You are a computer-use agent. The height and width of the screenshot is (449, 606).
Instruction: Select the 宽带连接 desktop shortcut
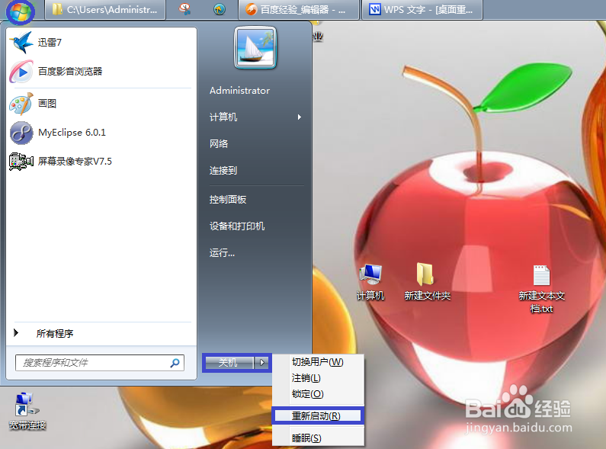point(27,411)
